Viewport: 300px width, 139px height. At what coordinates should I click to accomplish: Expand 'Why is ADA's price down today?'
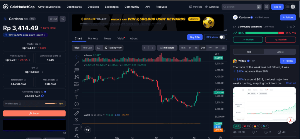[x=25, y=35]
